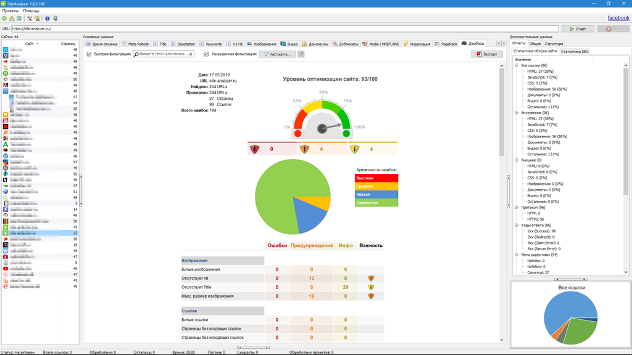Click the Старт button

point(578,28)
